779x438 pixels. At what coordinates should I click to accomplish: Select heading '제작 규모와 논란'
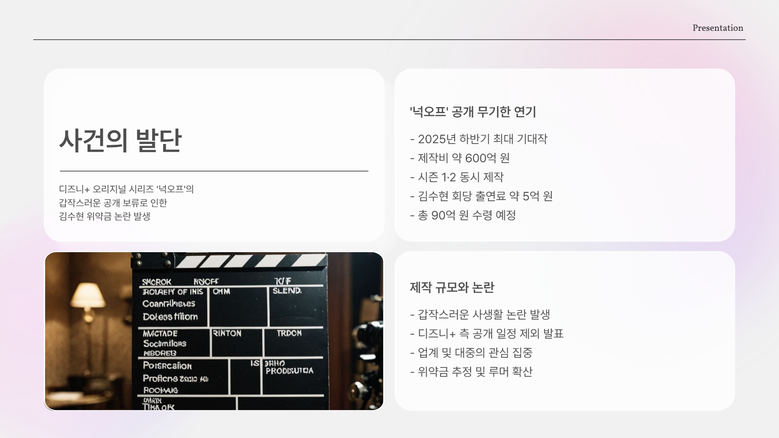tap(452, 288)
